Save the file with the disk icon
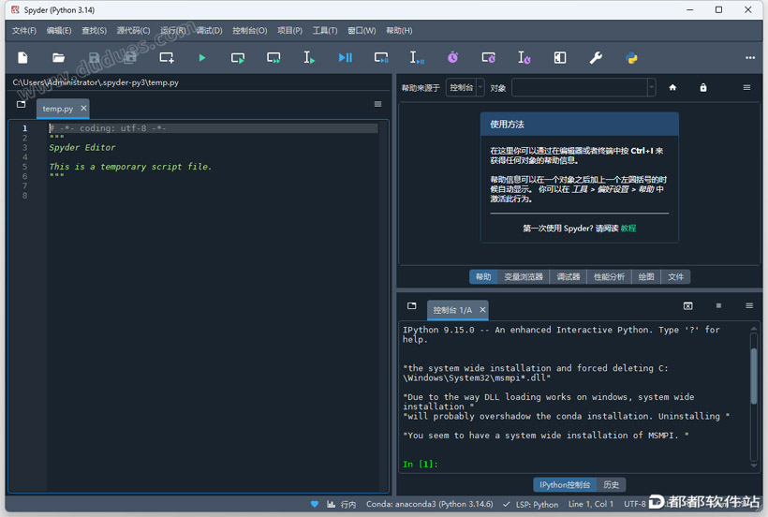Image resolution: width=768 pixels, height=517 pixels. point(94,58)
